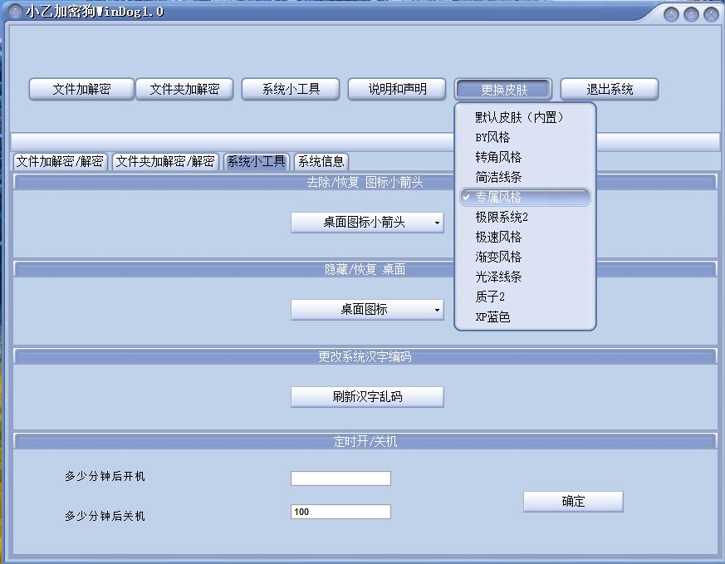Click the 去除/恢复 图标小箭头 section header
Image resolution: width=725 pixels, height=564 pixels.
pos(365,182)
